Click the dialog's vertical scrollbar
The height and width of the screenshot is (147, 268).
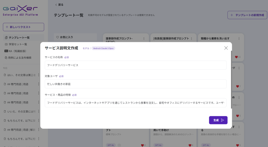click(x=231, y=79)
